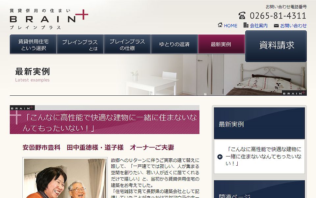Switch to the highlighted 最新実例 tab
Viewport: 316px width, 198px height.
(222, 44)
